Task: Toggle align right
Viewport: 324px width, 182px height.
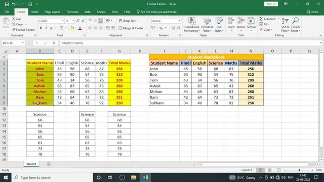Action: [100, 28]
